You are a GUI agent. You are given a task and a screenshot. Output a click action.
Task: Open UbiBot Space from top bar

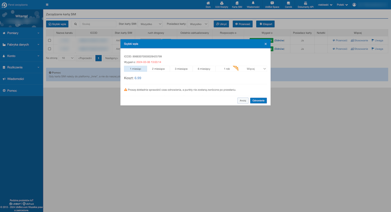click(272, 5)
